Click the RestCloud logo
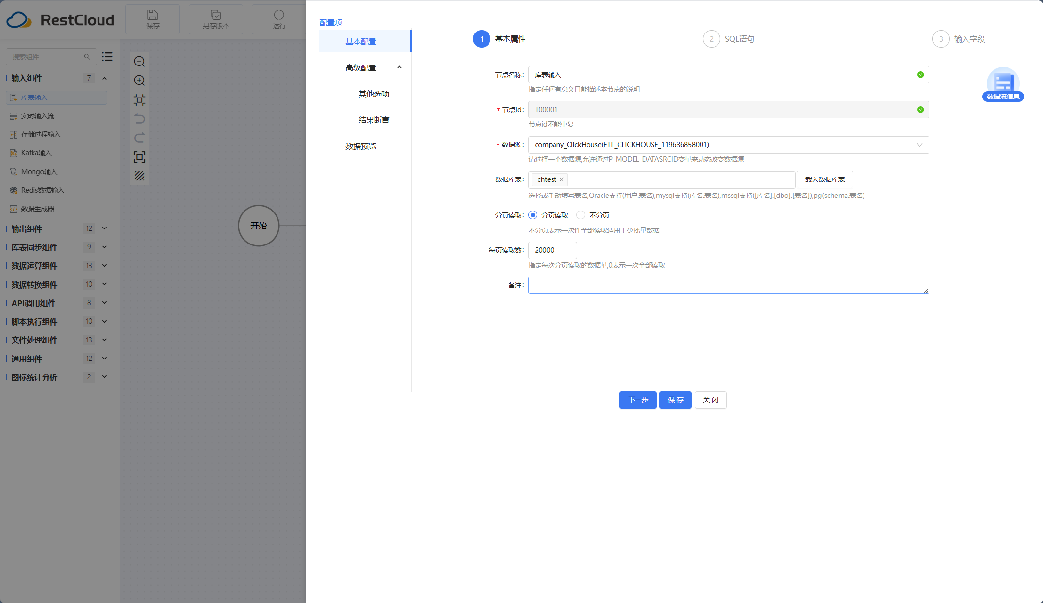 coord(60,20)
